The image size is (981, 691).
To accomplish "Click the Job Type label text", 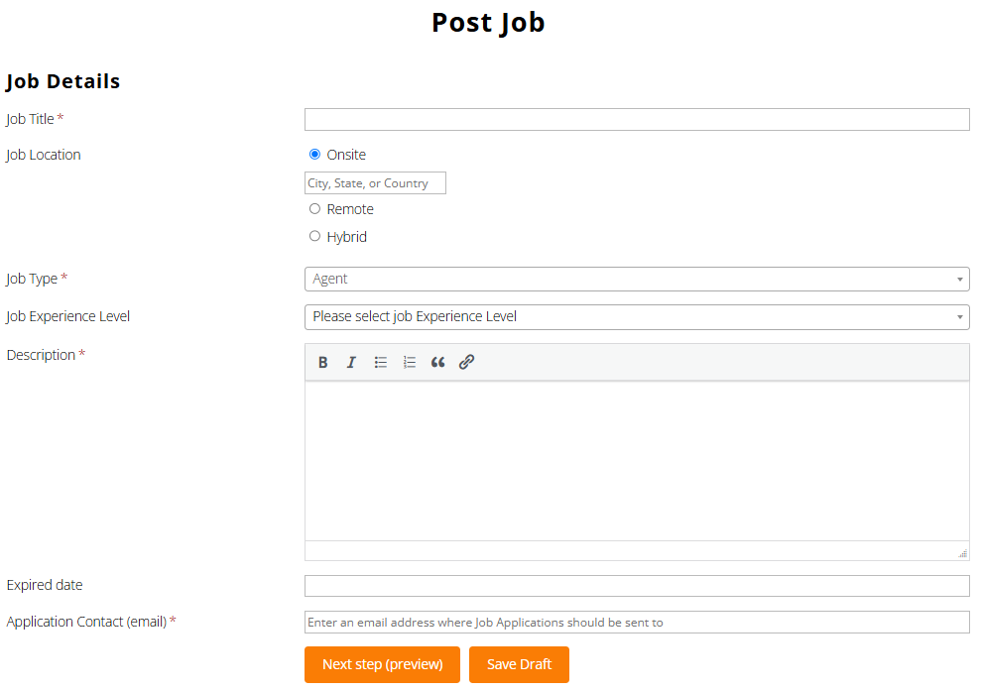I will tap(32, 279).
